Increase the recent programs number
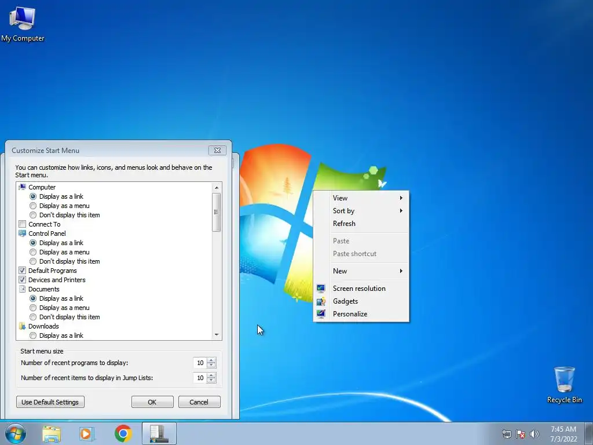593x445 pixels. [211, 360]
